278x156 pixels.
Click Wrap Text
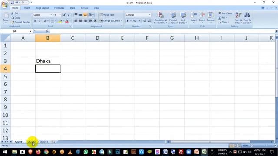pyautogui.click(x=107, y=15)
